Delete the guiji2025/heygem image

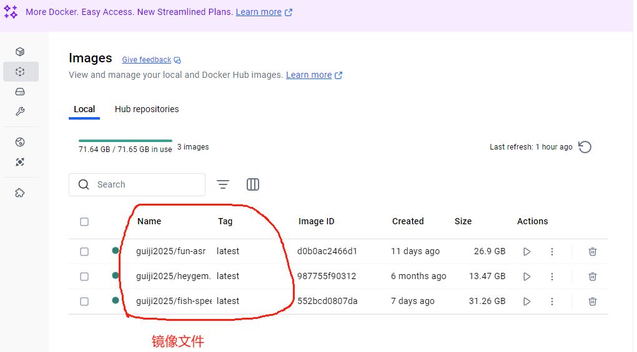click(x=593, y=277)
